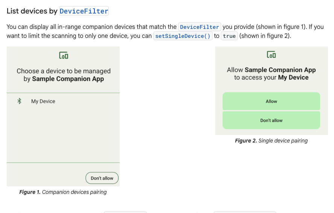
Task: Click the Sample Companion App bold text in figure 1
Action: tap(68, 79)
